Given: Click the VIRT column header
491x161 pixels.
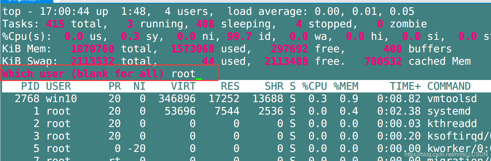Looking at the screenshot, I should coord(183,86).
